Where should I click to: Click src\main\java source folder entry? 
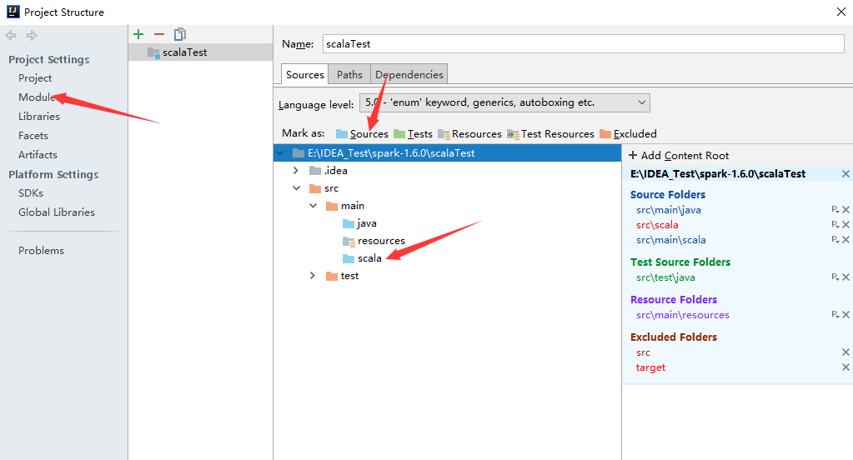(669, 210)
